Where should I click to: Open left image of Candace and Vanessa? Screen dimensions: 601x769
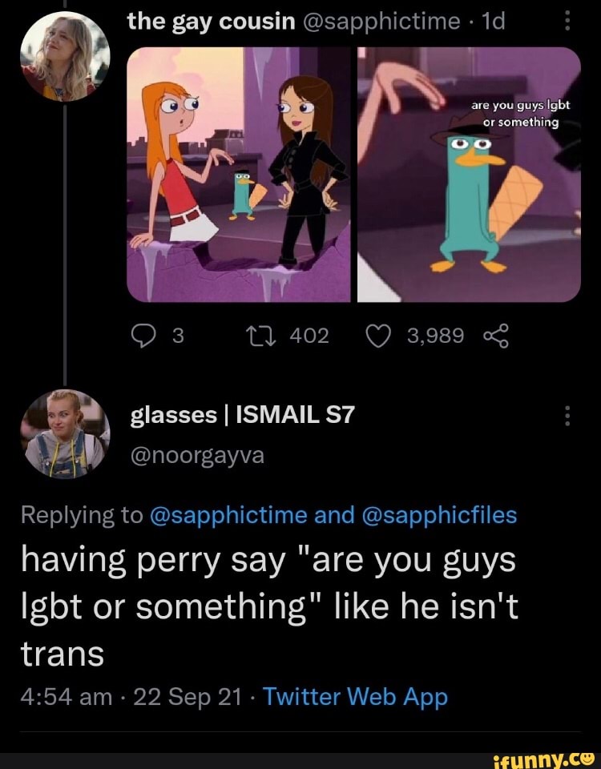click(x=239, y=174)
